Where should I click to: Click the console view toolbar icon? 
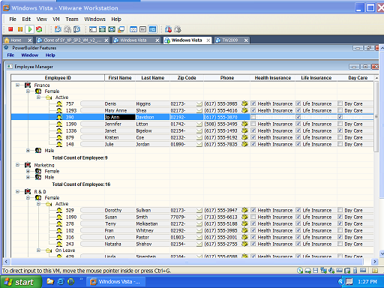tap(152, 29)
